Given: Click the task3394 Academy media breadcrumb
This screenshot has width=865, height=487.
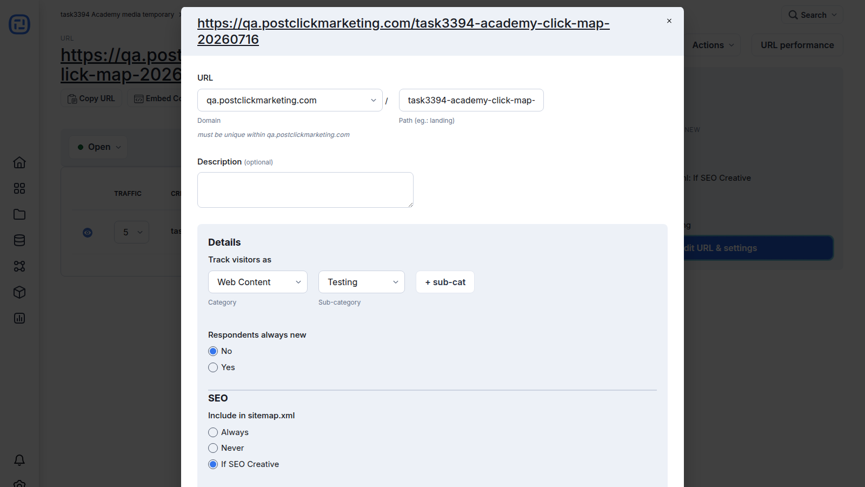Looking at the screenshot, I should pos(117,15).
